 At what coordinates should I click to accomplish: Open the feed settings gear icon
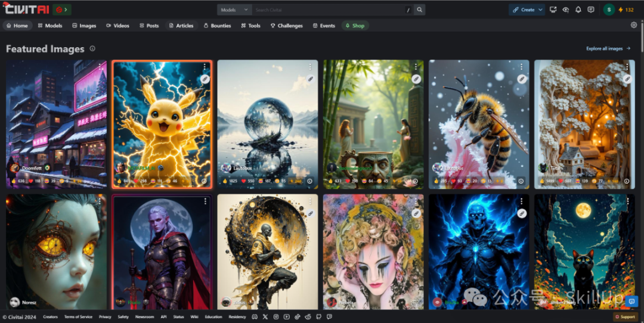coord(634,25)
